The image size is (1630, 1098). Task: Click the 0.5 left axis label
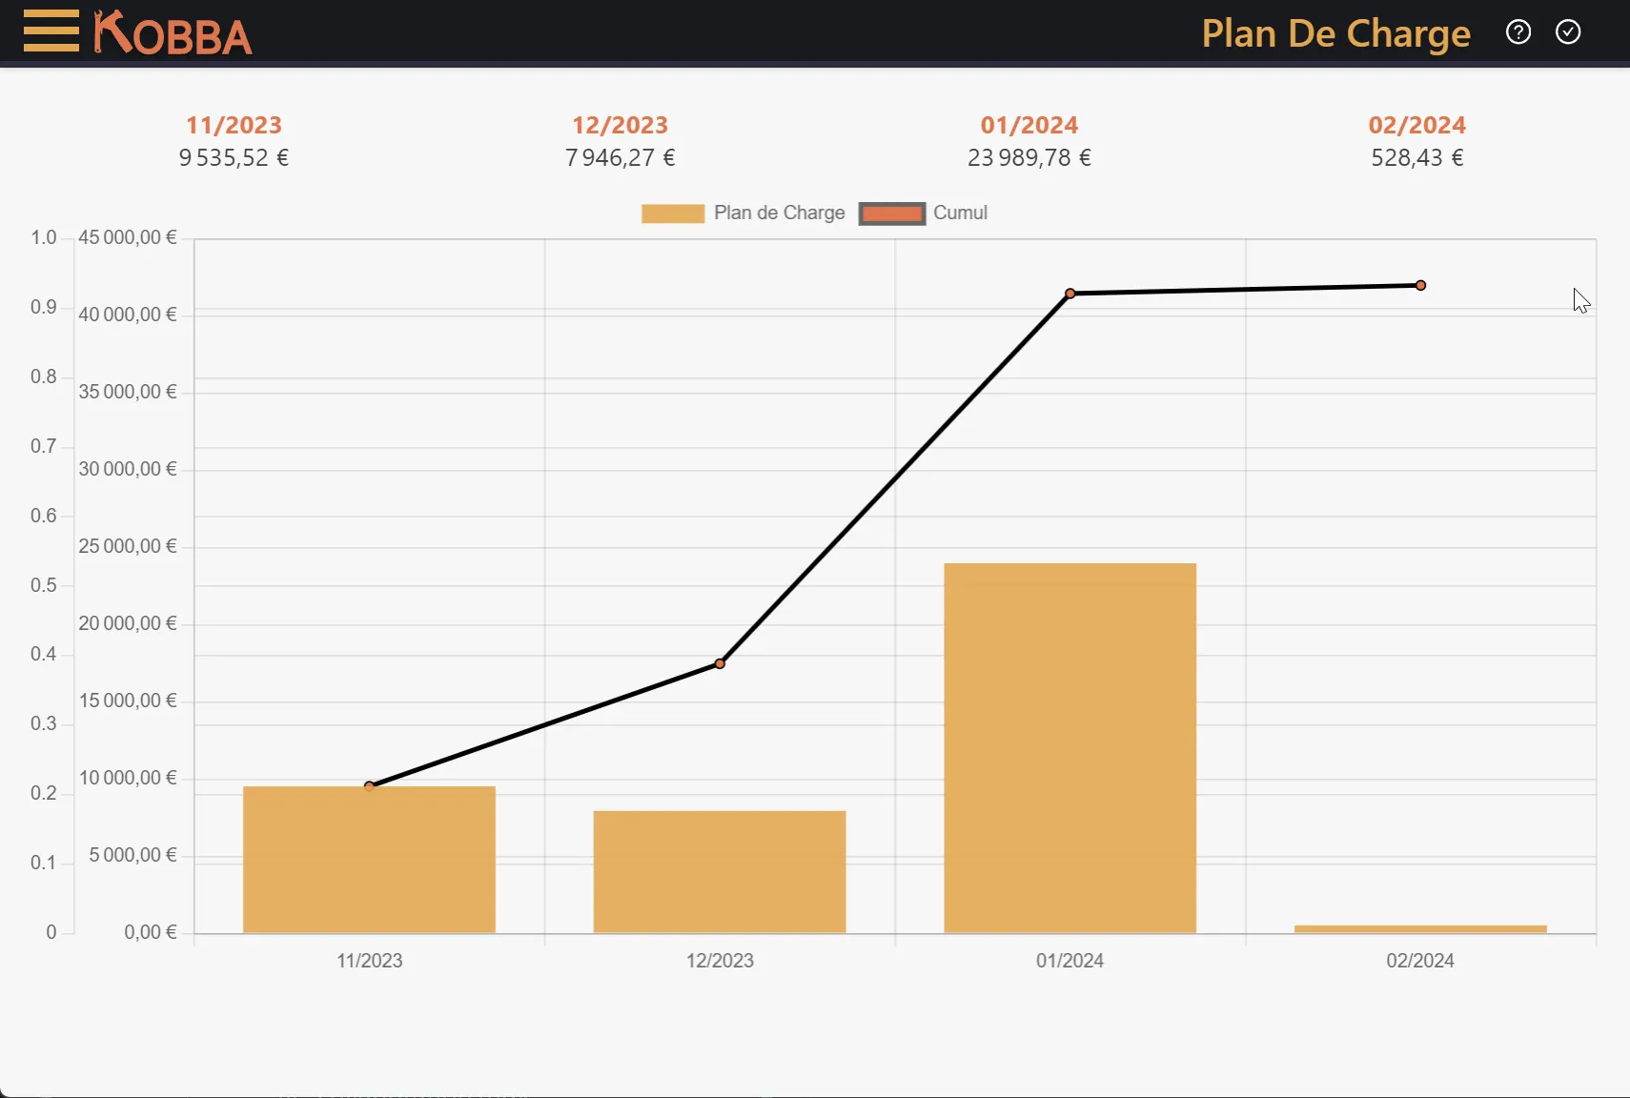tap(44, 585)
